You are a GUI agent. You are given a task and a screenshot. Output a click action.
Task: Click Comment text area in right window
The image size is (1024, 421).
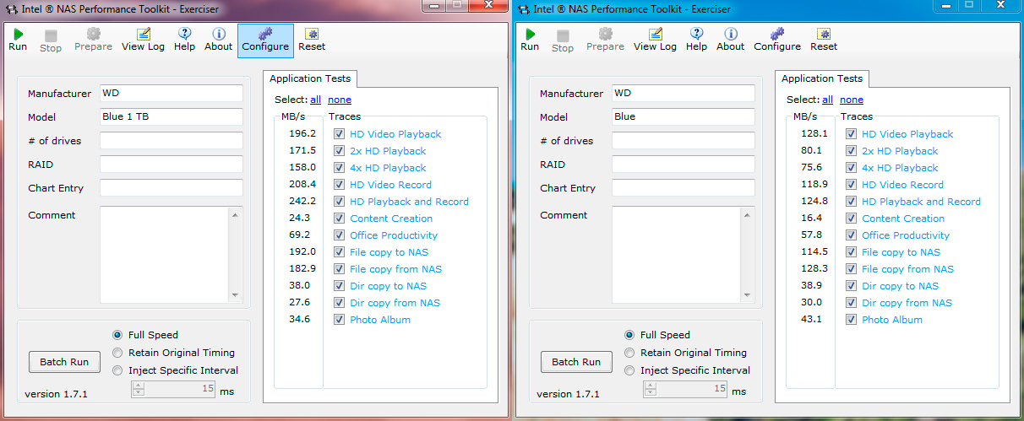tap(677, 254)
